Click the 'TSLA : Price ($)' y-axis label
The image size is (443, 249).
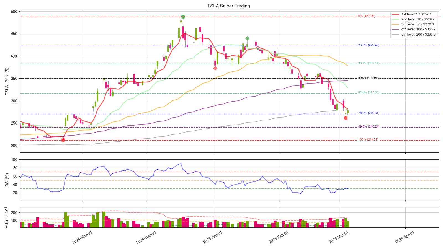(7, 81)
